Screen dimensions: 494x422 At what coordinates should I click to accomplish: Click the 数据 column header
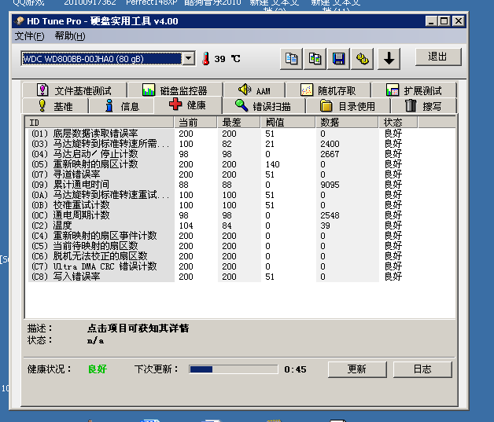(347, 122)
